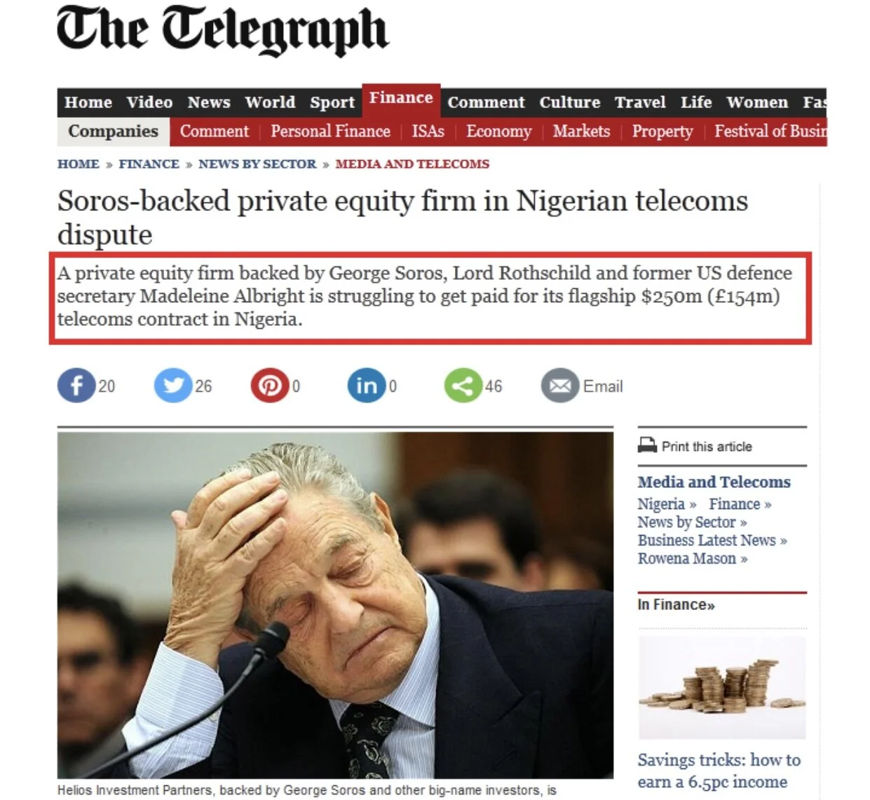Expand the In Finance section heading
The height and width of the screenshot is (800, 870).
pyautogui.click(x=676, y=604)
